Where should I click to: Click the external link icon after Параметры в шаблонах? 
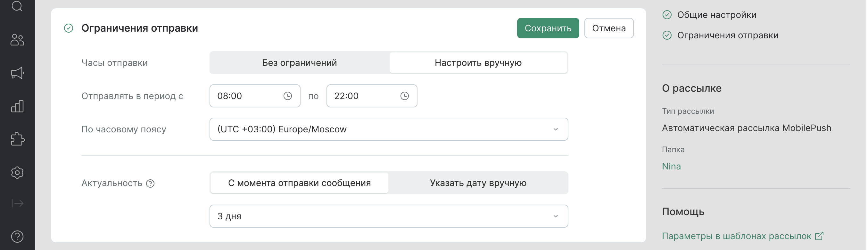[x=819, y=236]
